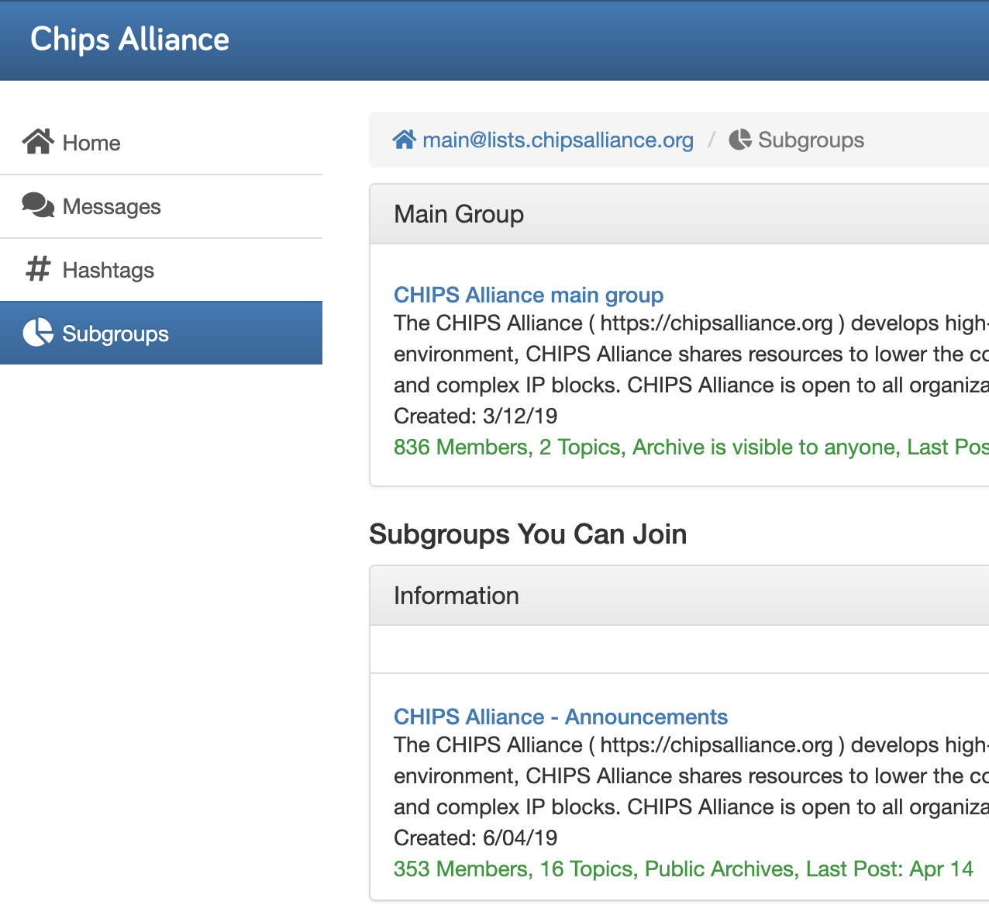The width and height of the screenshot is (989, 912).
Task: Click the green 836 Members stats line
Action: pos(690,447)
